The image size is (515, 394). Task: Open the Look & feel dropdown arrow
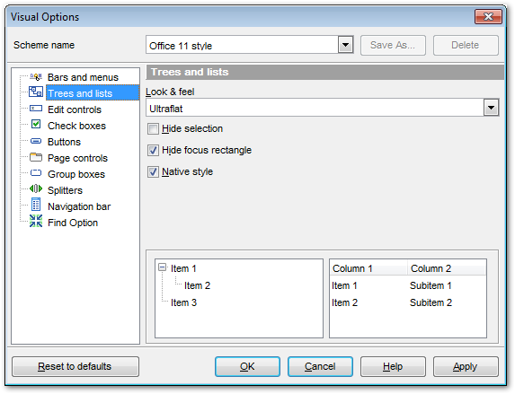click(x=491, y=108)
